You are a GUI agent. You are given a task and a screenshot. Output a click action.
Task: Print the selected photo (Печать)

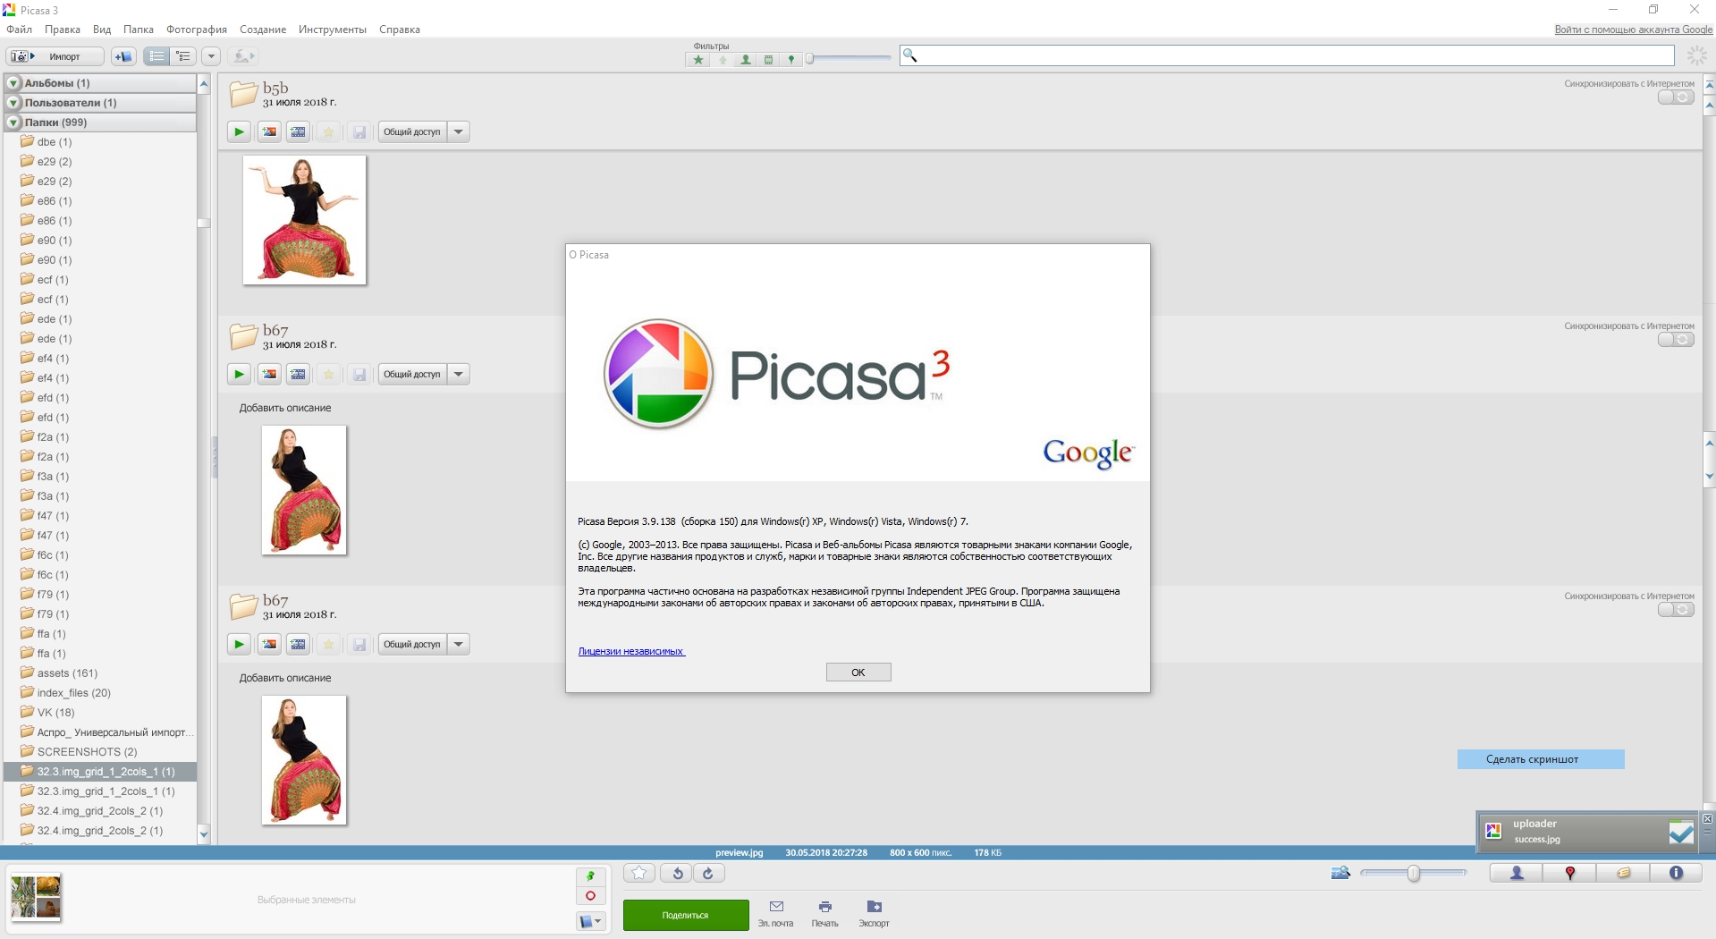click(825, 913)
